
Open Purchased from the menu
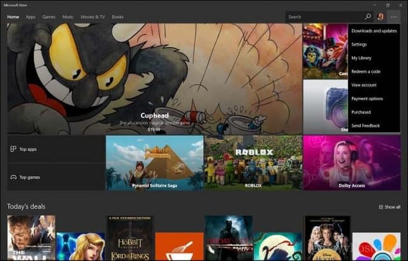click(374, 112)
